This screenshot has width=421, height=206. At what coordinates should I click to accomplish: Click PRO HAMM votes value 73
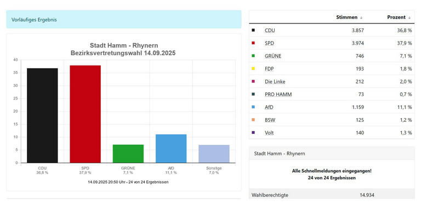[x=361, y=95]
